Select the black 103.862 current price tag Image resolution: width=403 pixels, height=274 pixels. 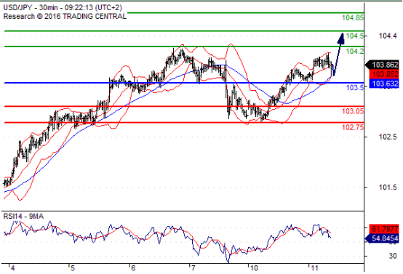382,65
